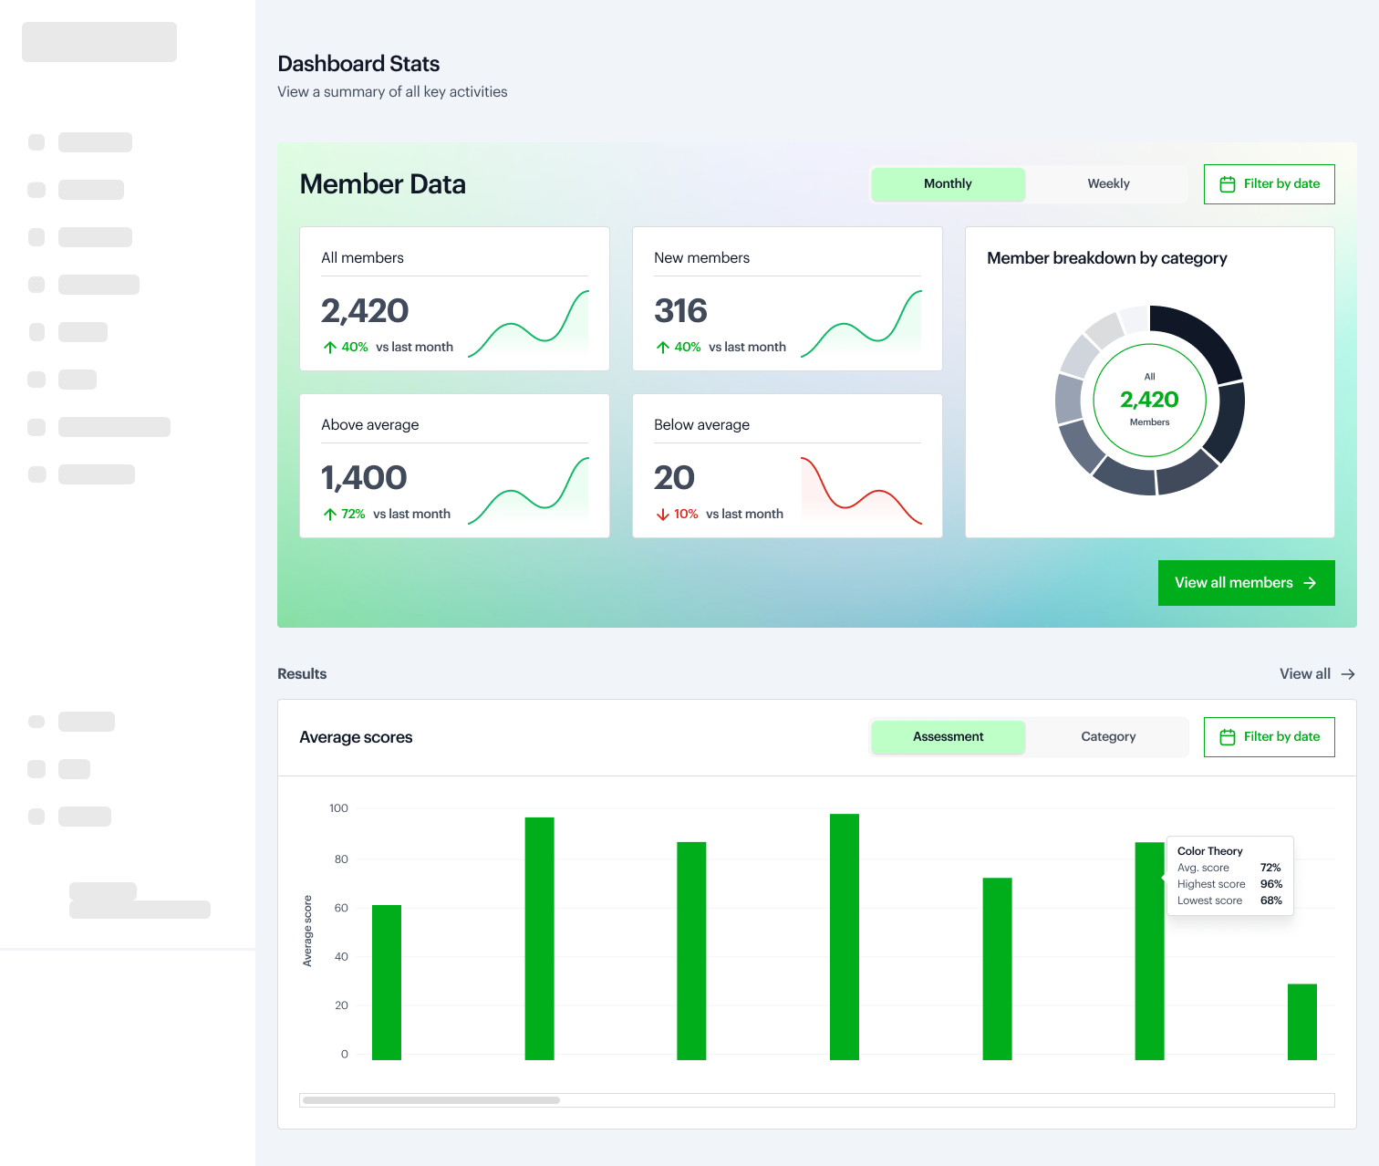Click the calendar icon in Member Data filter
Screen dimensions: 1379x1166
click(1228, 183)
